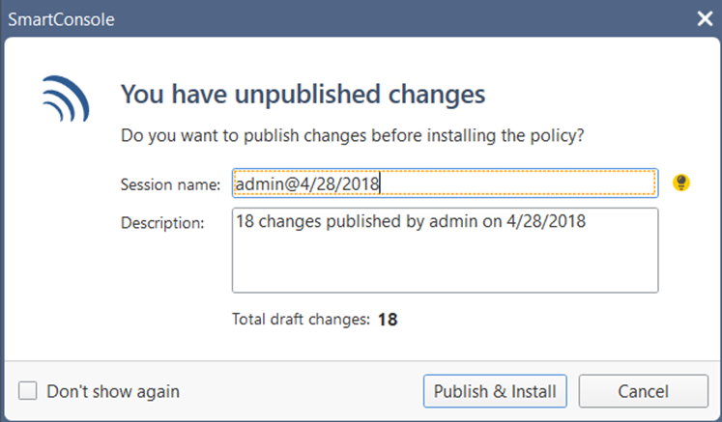Screen dimensions: 722x422
Task: Close the SmartConsole dialog with X
Action: [x=705, y=17]
